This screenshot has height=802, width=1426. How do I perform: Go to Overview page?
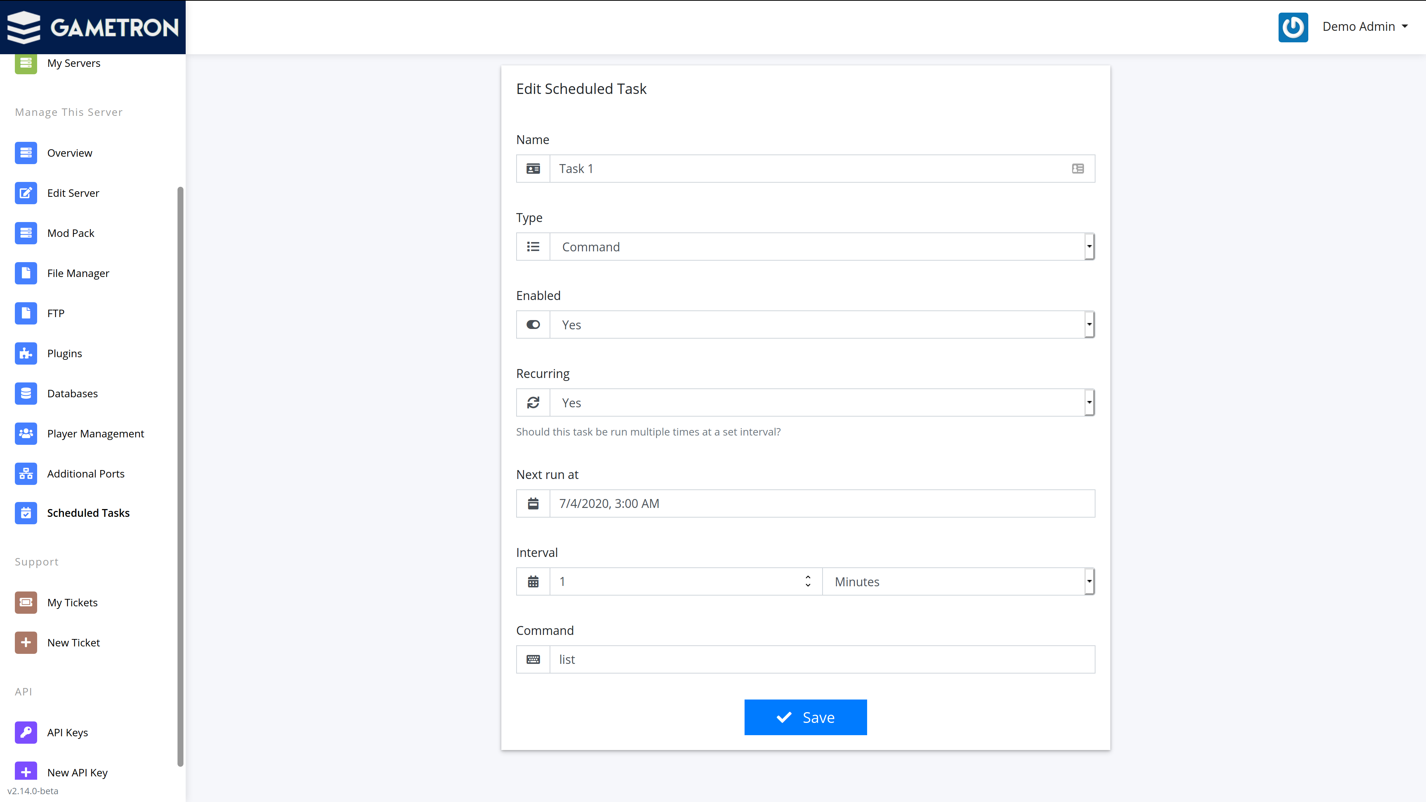[x=70, y=153]
